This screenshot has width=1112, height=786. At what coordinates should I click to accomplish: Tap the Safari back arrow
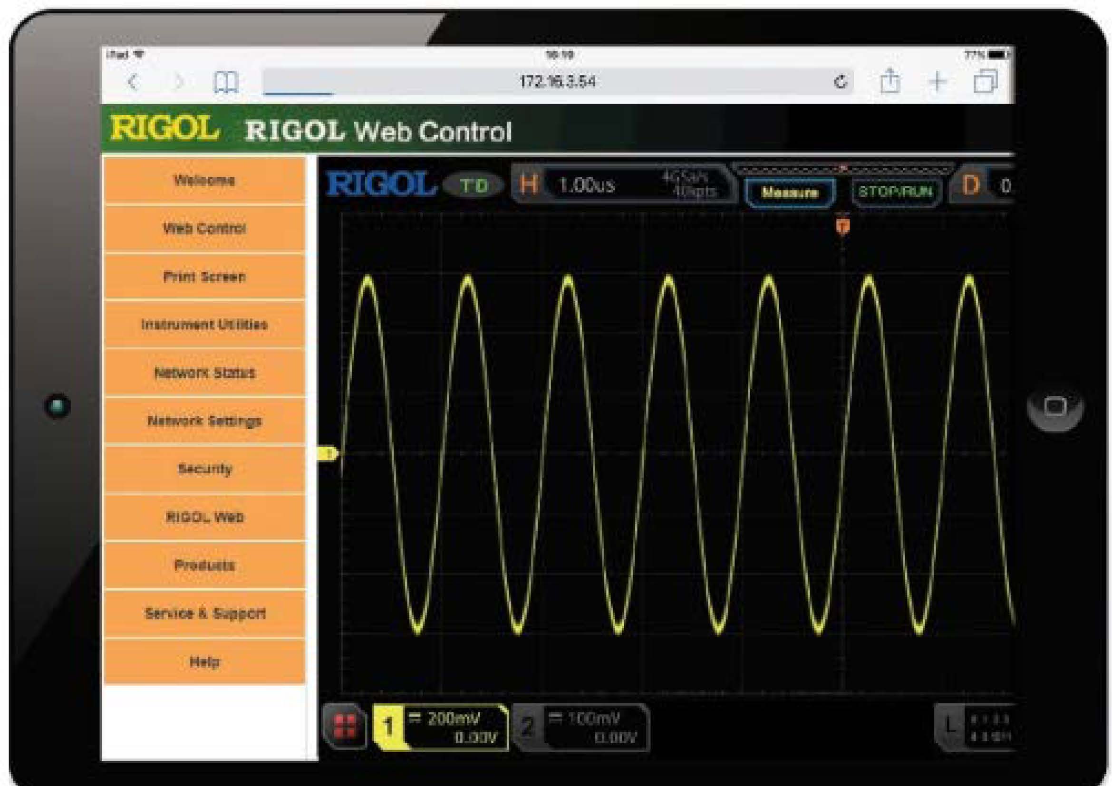click(x=134, y=82)
